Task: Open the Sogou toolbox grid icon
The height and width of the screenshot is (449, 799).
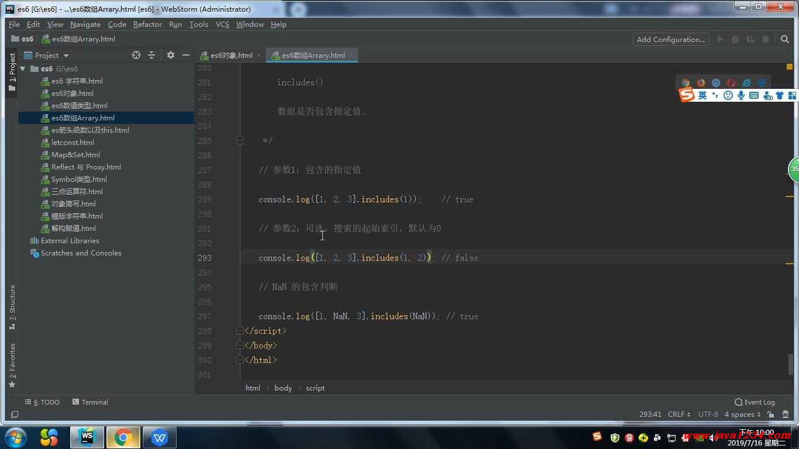Action: (x=793, y=95)
